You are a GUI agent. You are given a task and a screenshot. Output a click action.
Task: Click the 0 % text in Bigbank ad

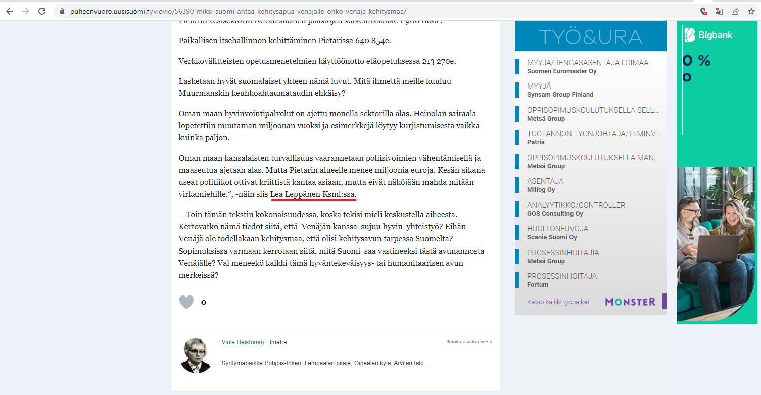point(696,61)
